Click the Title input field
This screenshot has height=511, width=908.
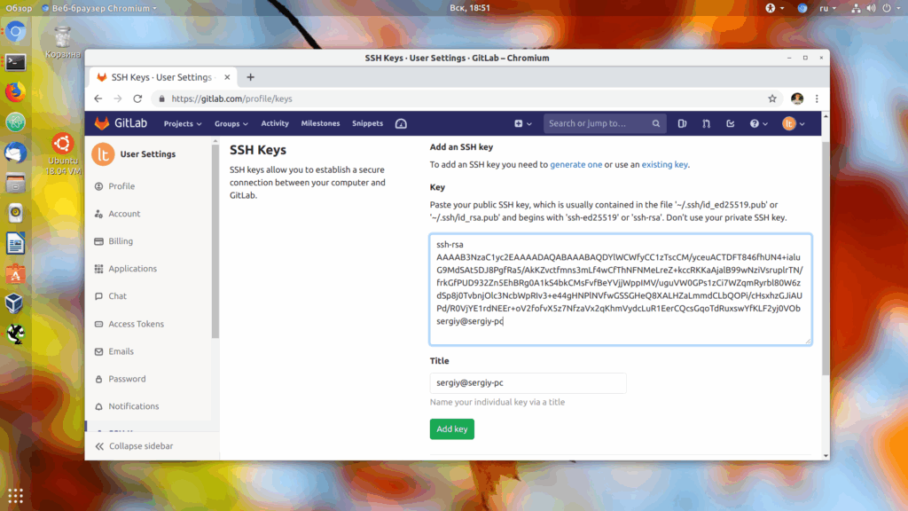point(528,383)
